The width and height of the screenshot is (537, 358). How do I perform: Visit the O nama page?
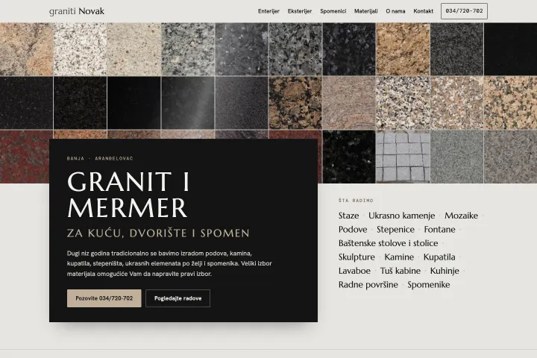(x=395, y=11)
